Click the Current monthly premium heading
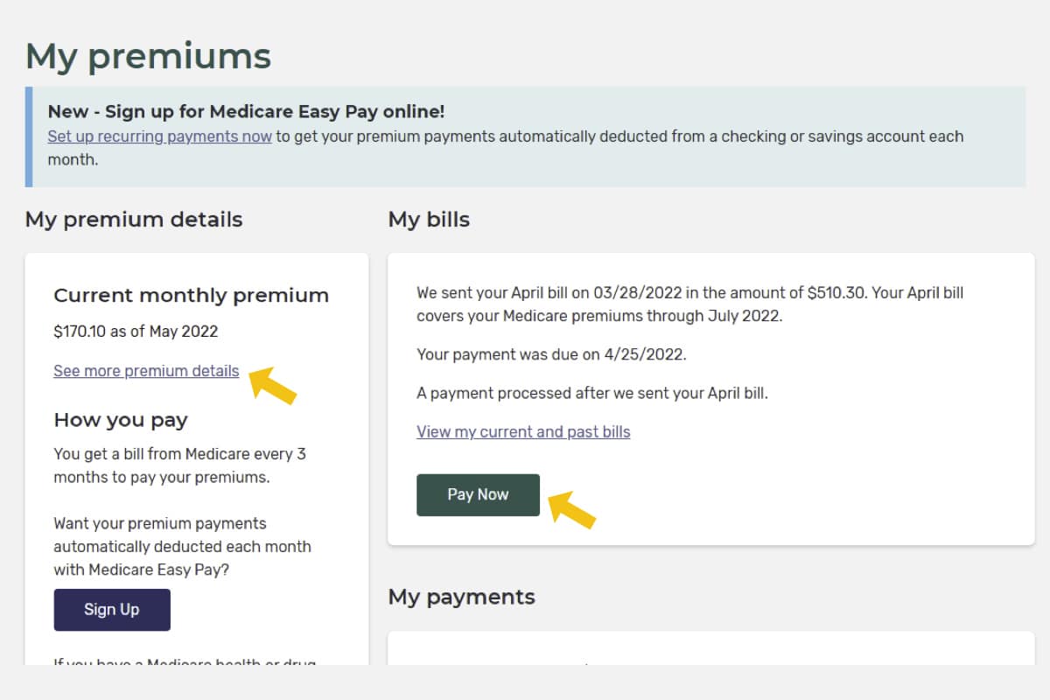 pyautogui.click(x=192, y=295)
